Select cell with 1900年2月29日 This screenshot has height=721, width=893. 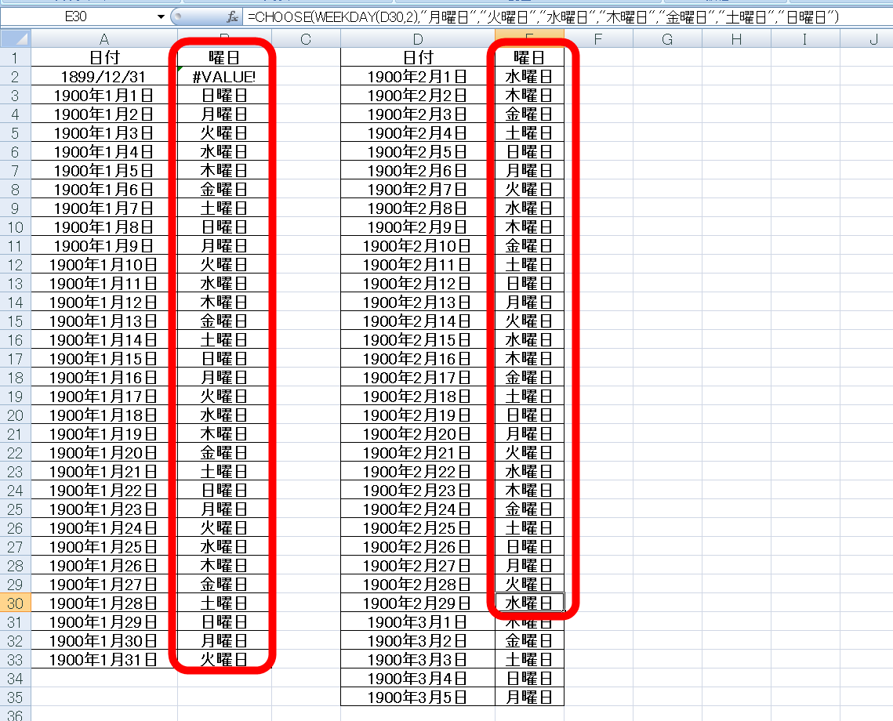(417, 603)
